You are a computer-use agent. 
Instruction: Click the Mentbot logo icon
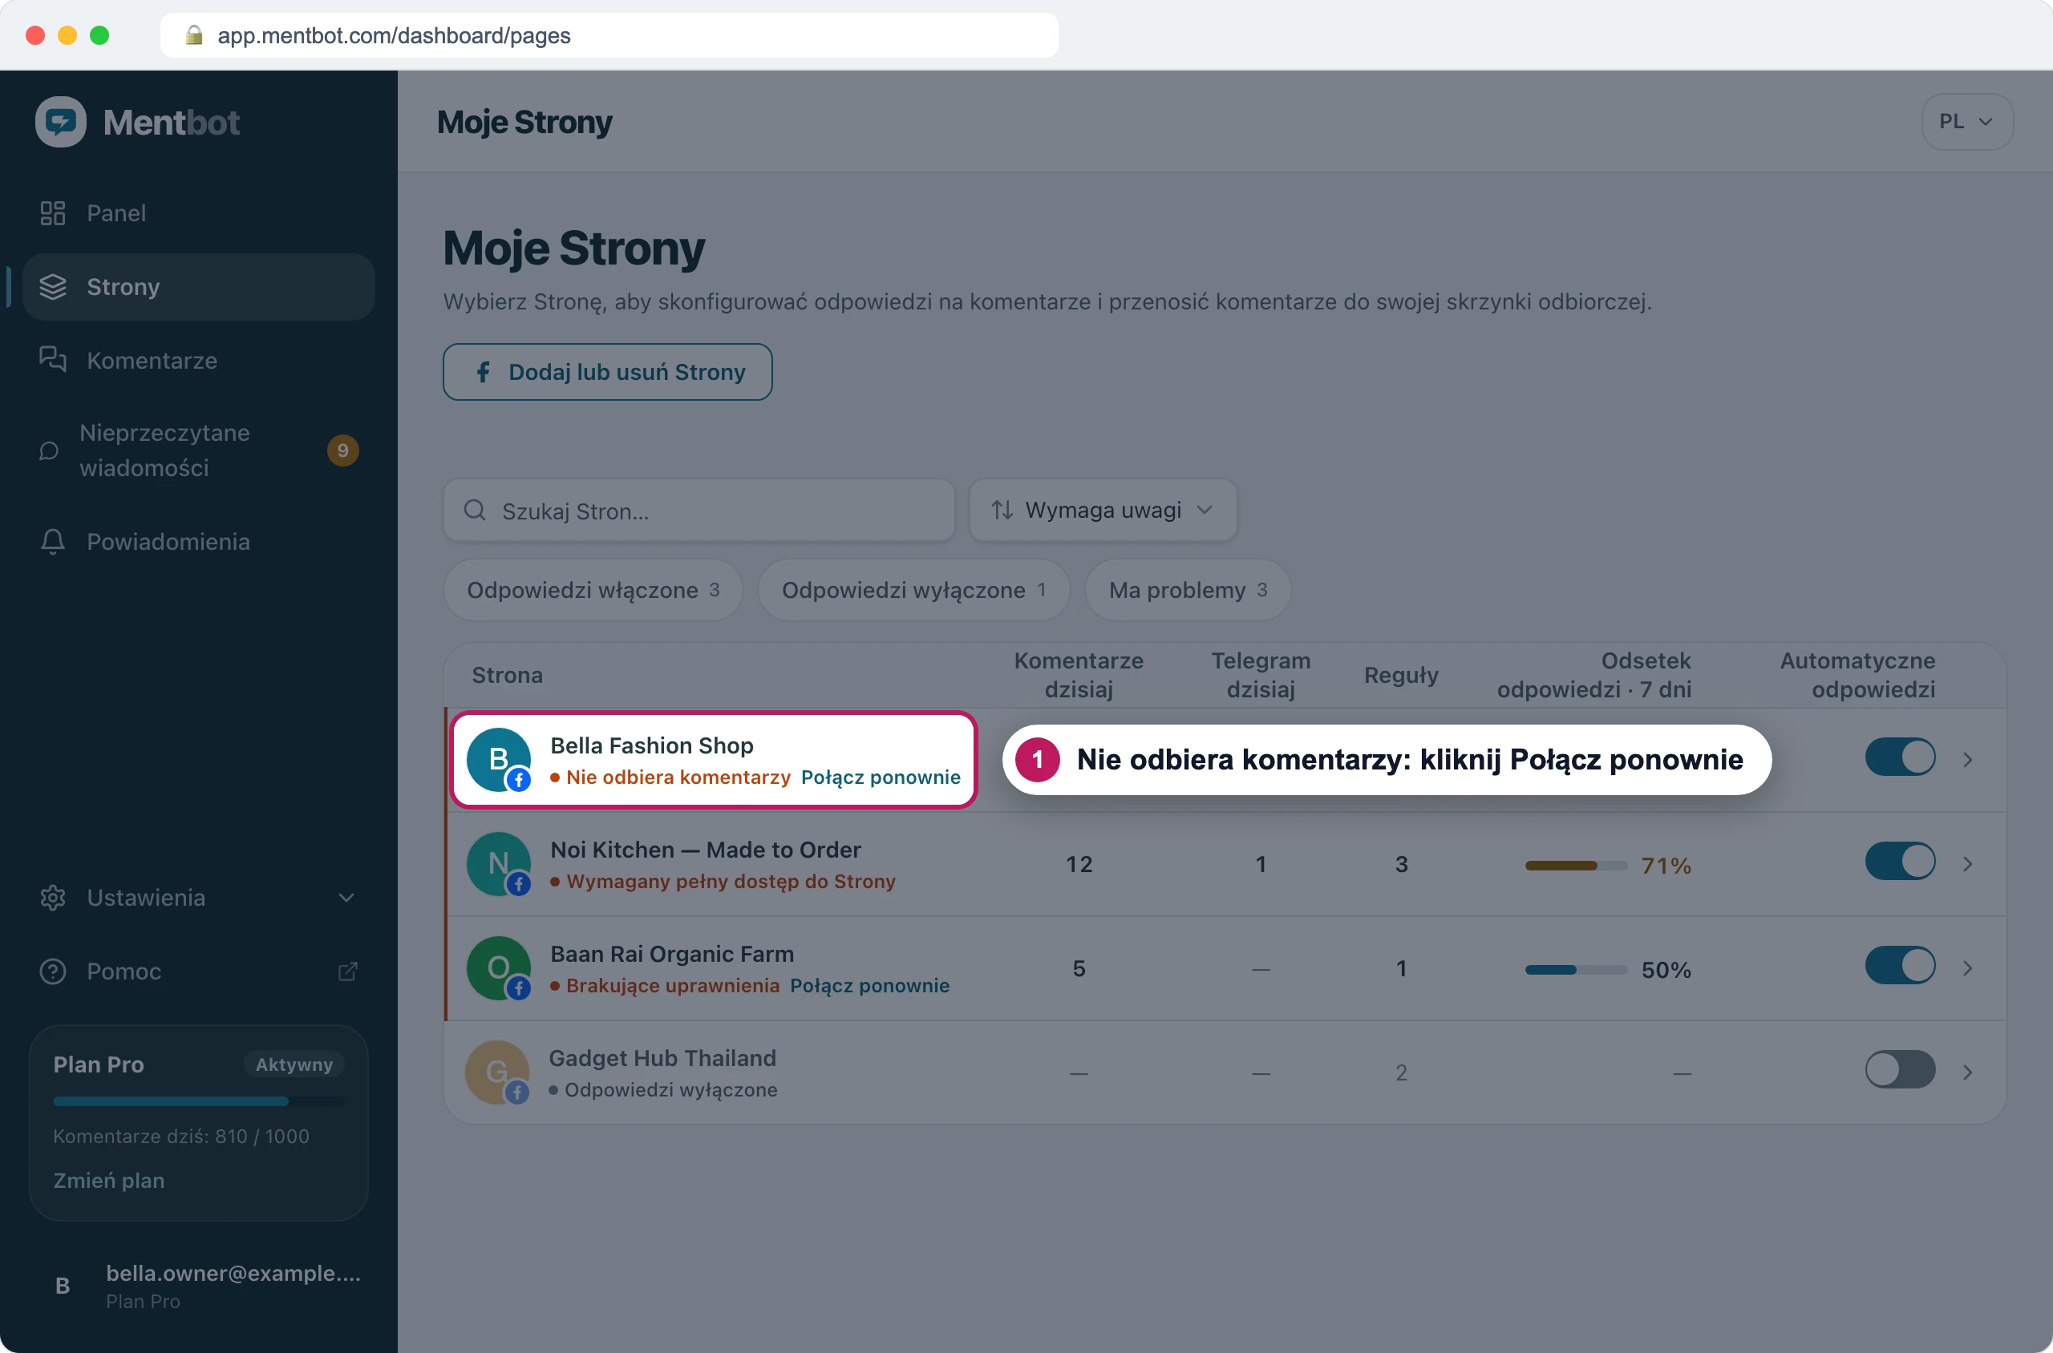coord(60,122)
